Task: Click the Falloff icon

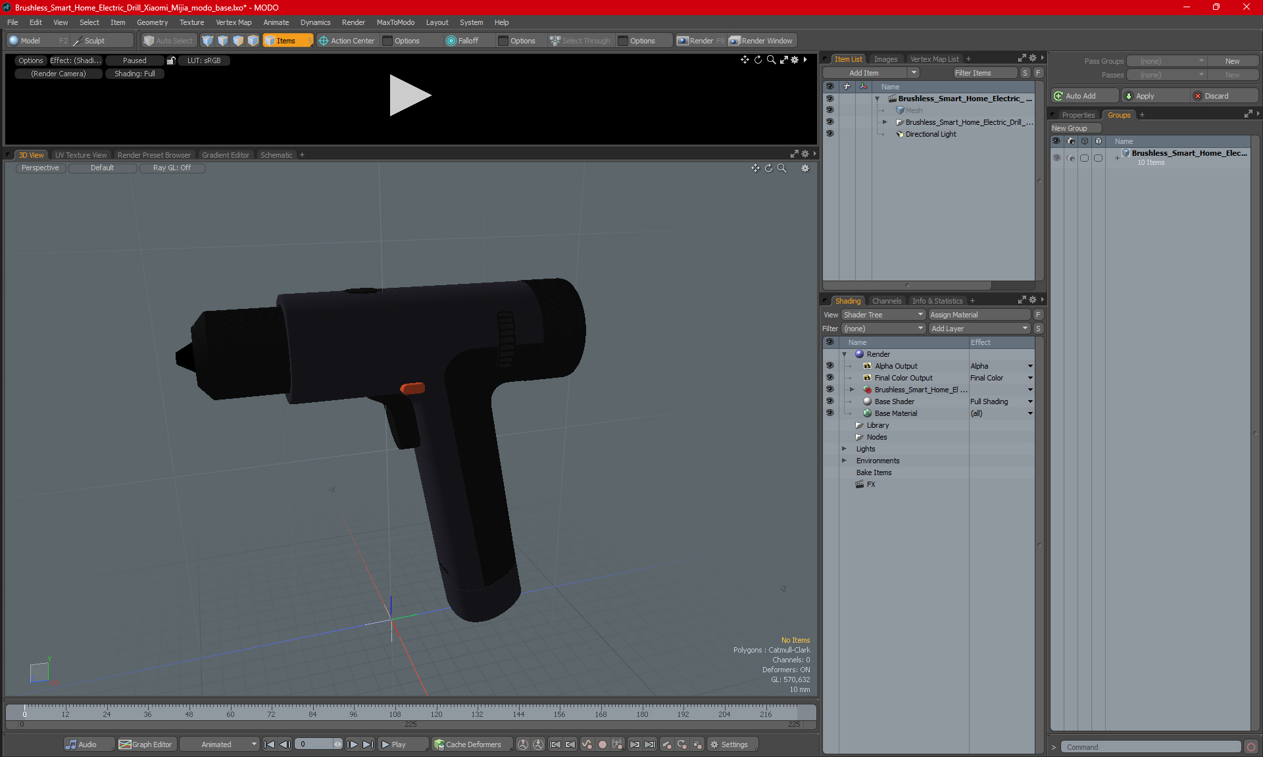Action: coord(451,41)
